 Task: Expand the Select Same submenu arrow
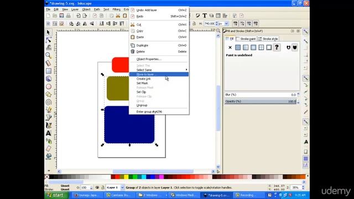186,70
